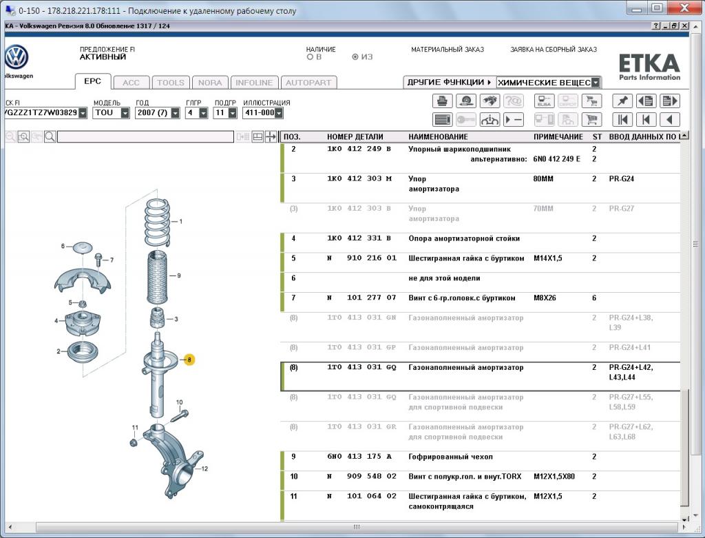The height and width of the screenshot is (538, 705).
Task: Click the scroll-up arrow of parts list
Action: (684, 136)
